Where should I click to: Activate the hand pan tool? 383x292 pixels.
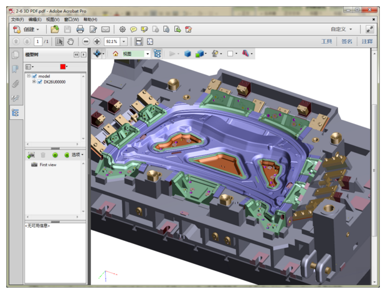tap(70, 42)
